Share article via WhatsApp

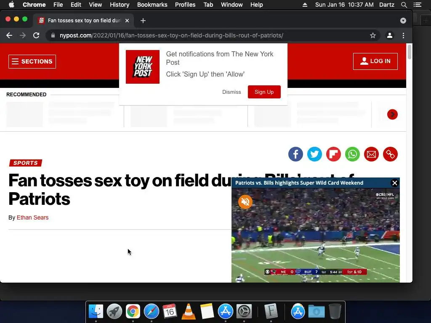click(352, 154)
